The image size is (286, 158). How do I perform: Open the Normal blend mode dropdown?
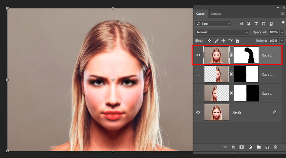222,32
